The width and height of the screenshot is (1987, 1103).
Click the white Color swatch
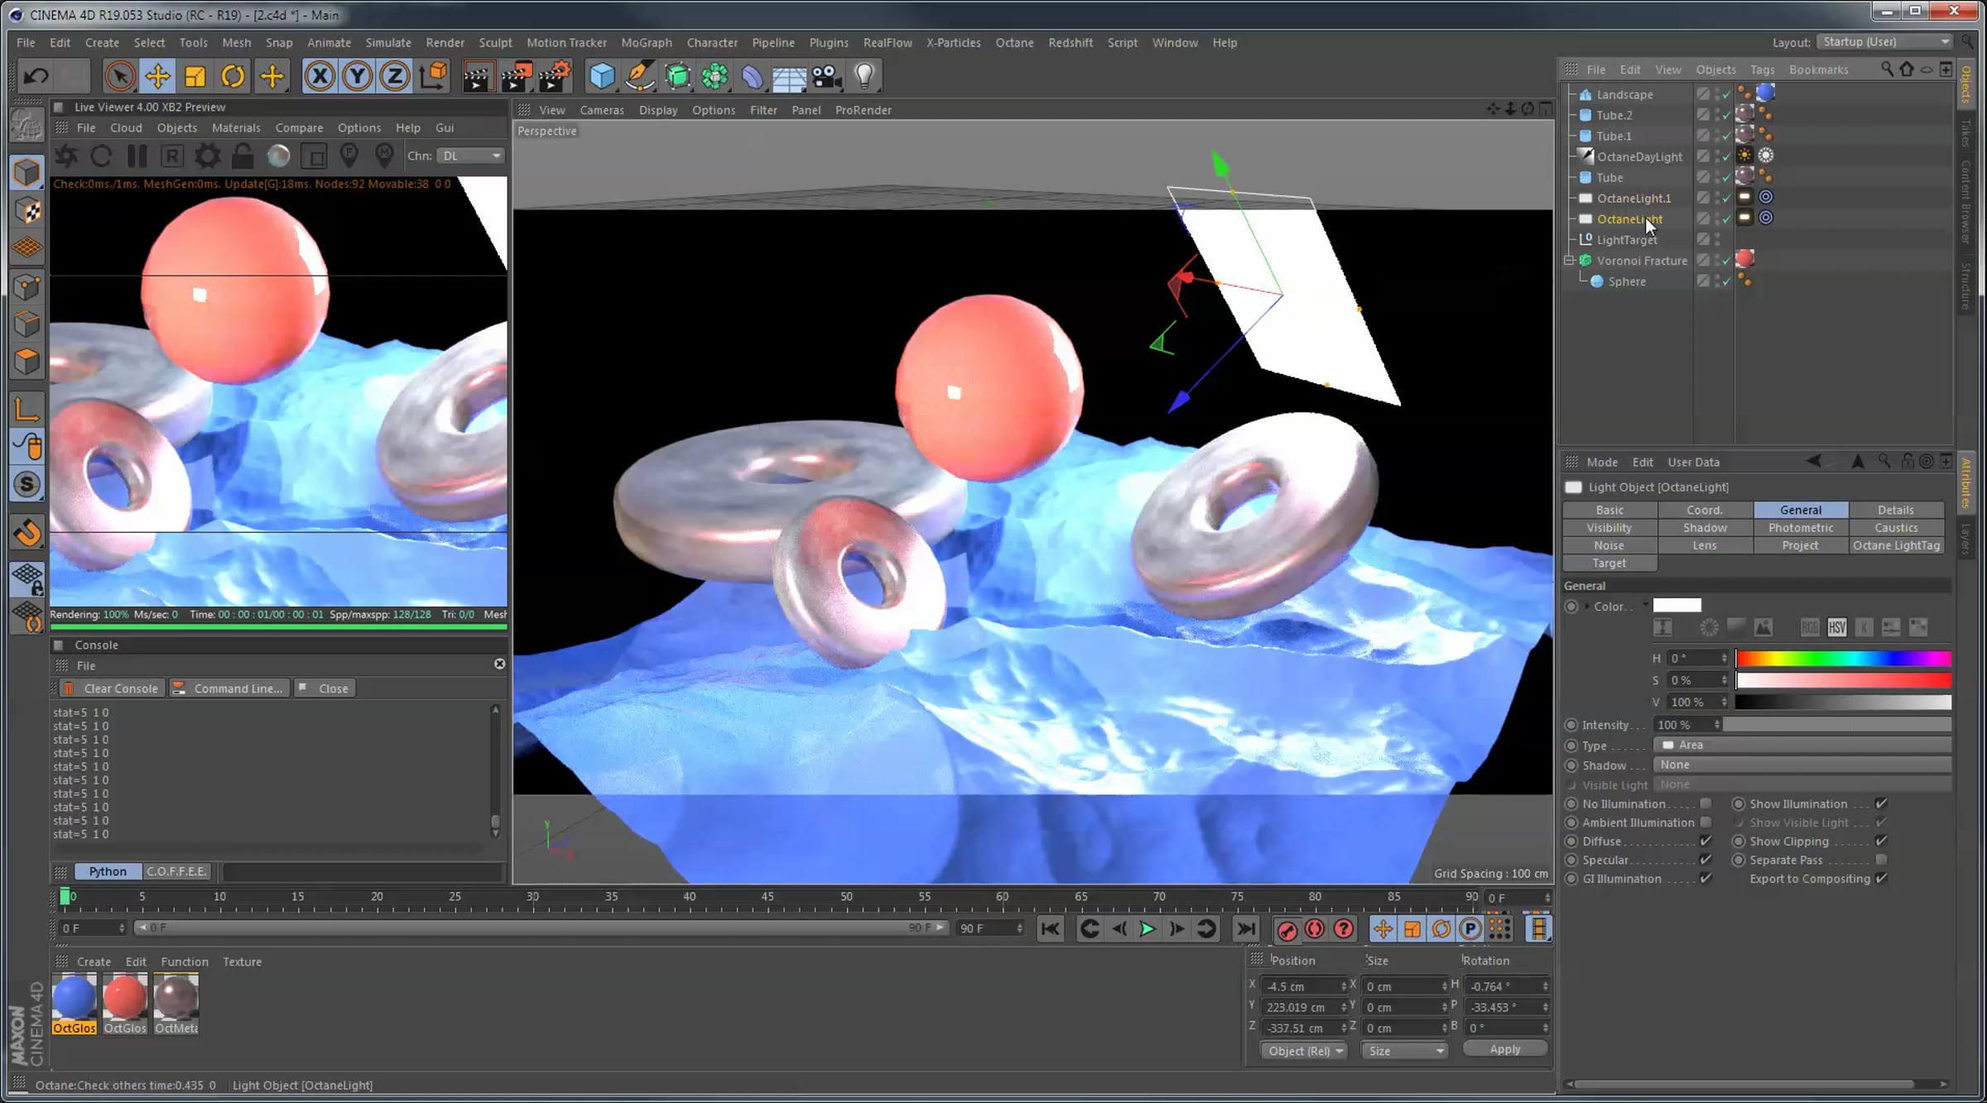[1677, 606]
